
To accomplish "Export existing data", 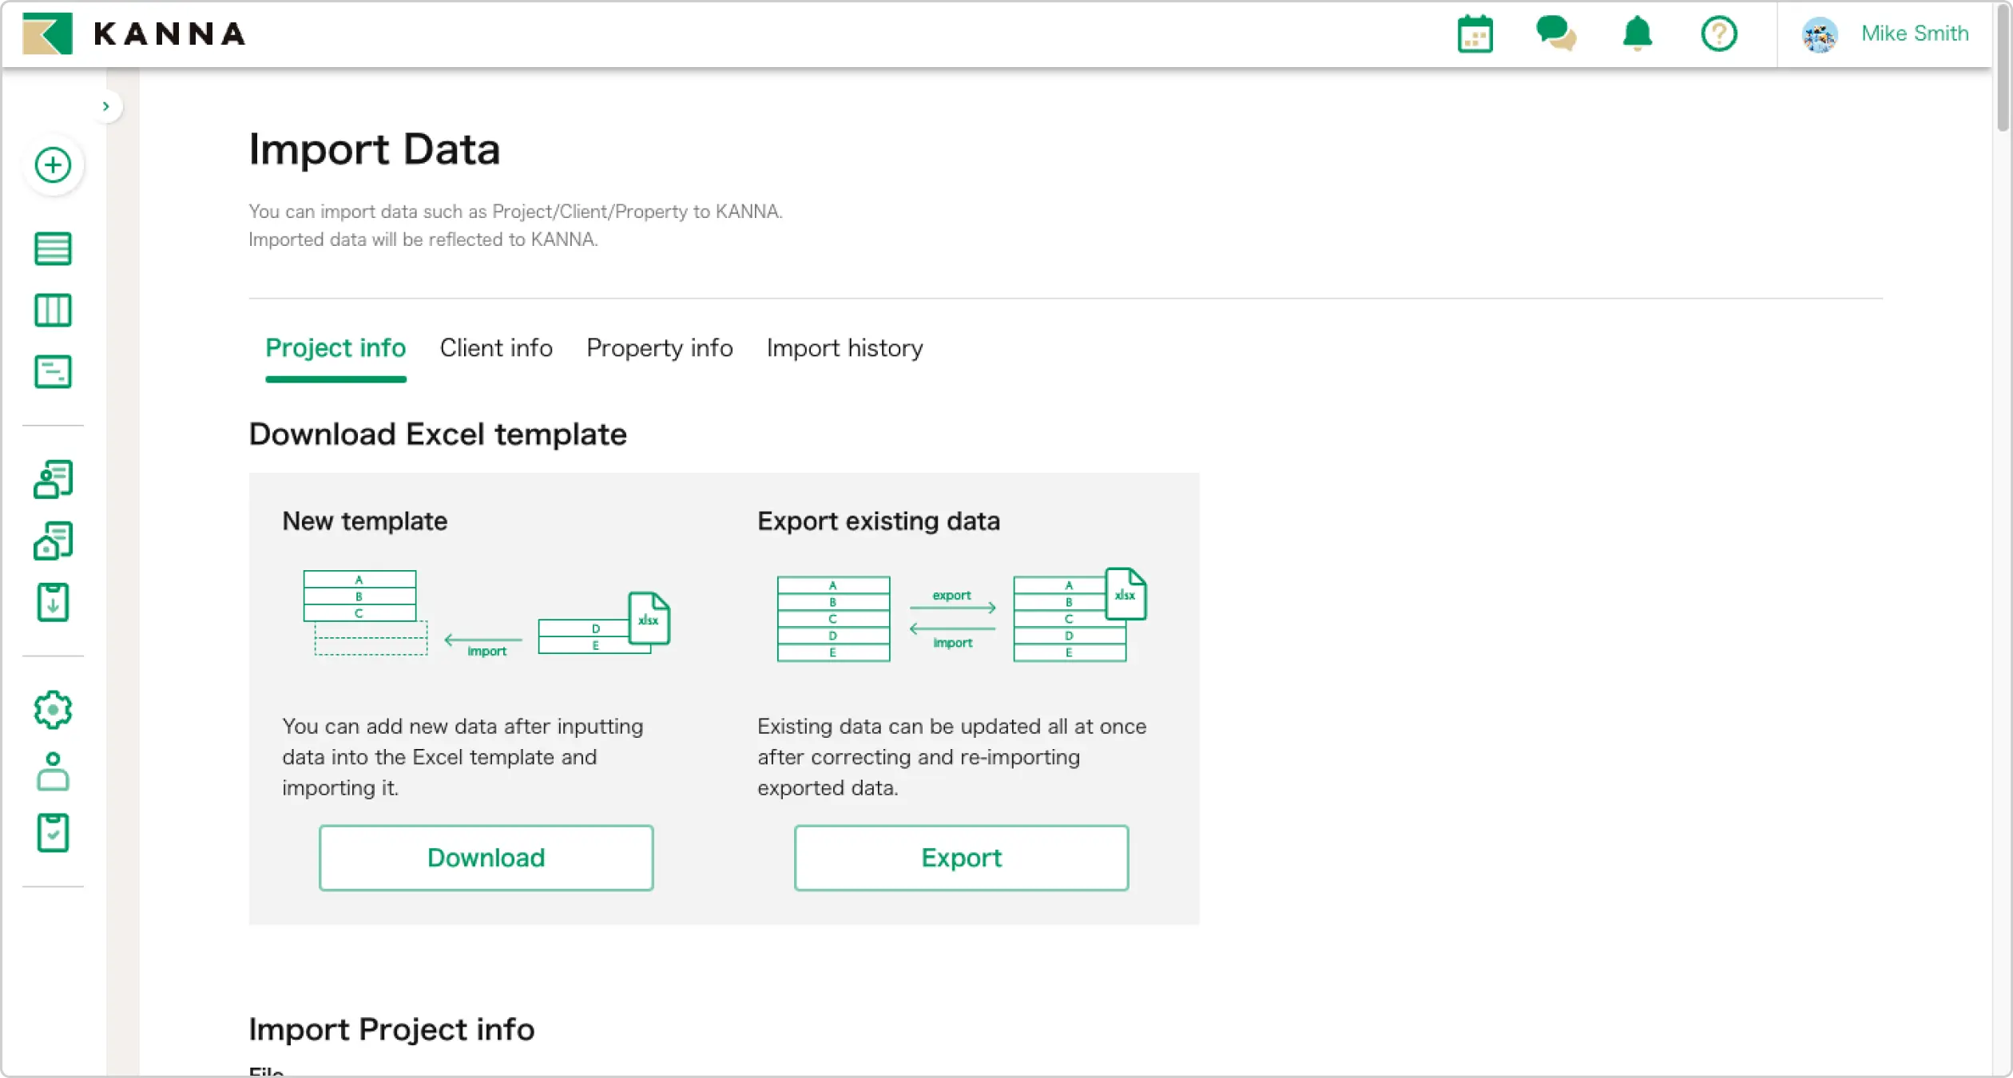I will pyautogui.click(x=961, y=858).
